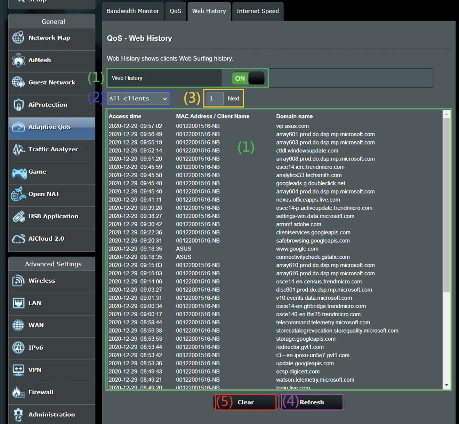Screen dimensions: 459x424
Task: Open the VPN monitor icon
Action: coord(18,370)
